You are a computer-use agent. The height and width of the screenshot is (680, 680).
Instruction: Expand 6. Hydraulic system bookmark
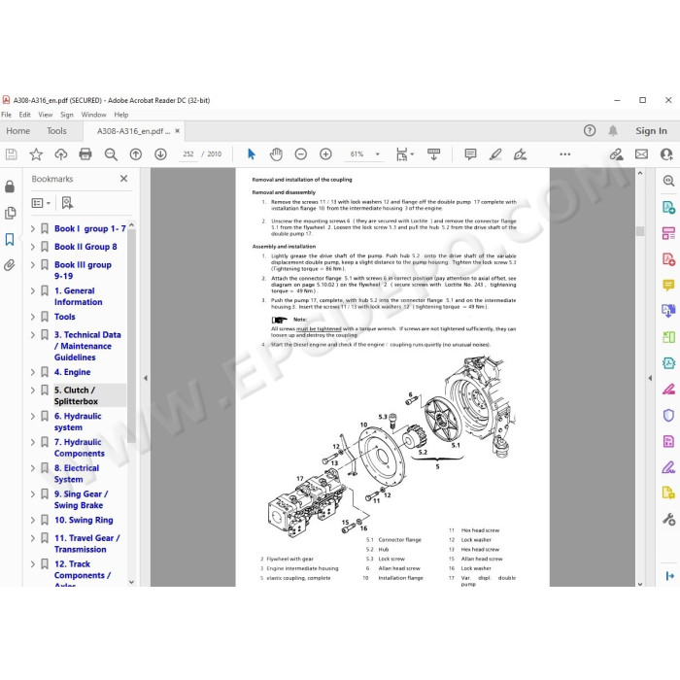[32, 417]
